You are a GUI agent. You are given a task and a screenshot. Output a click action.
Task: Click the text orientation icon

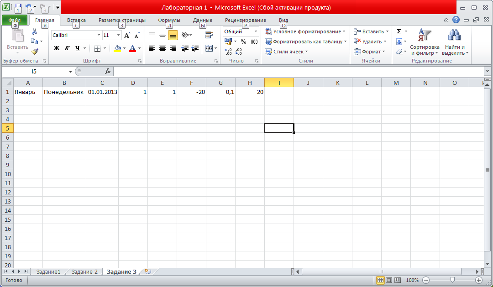(x=185, y=35)
